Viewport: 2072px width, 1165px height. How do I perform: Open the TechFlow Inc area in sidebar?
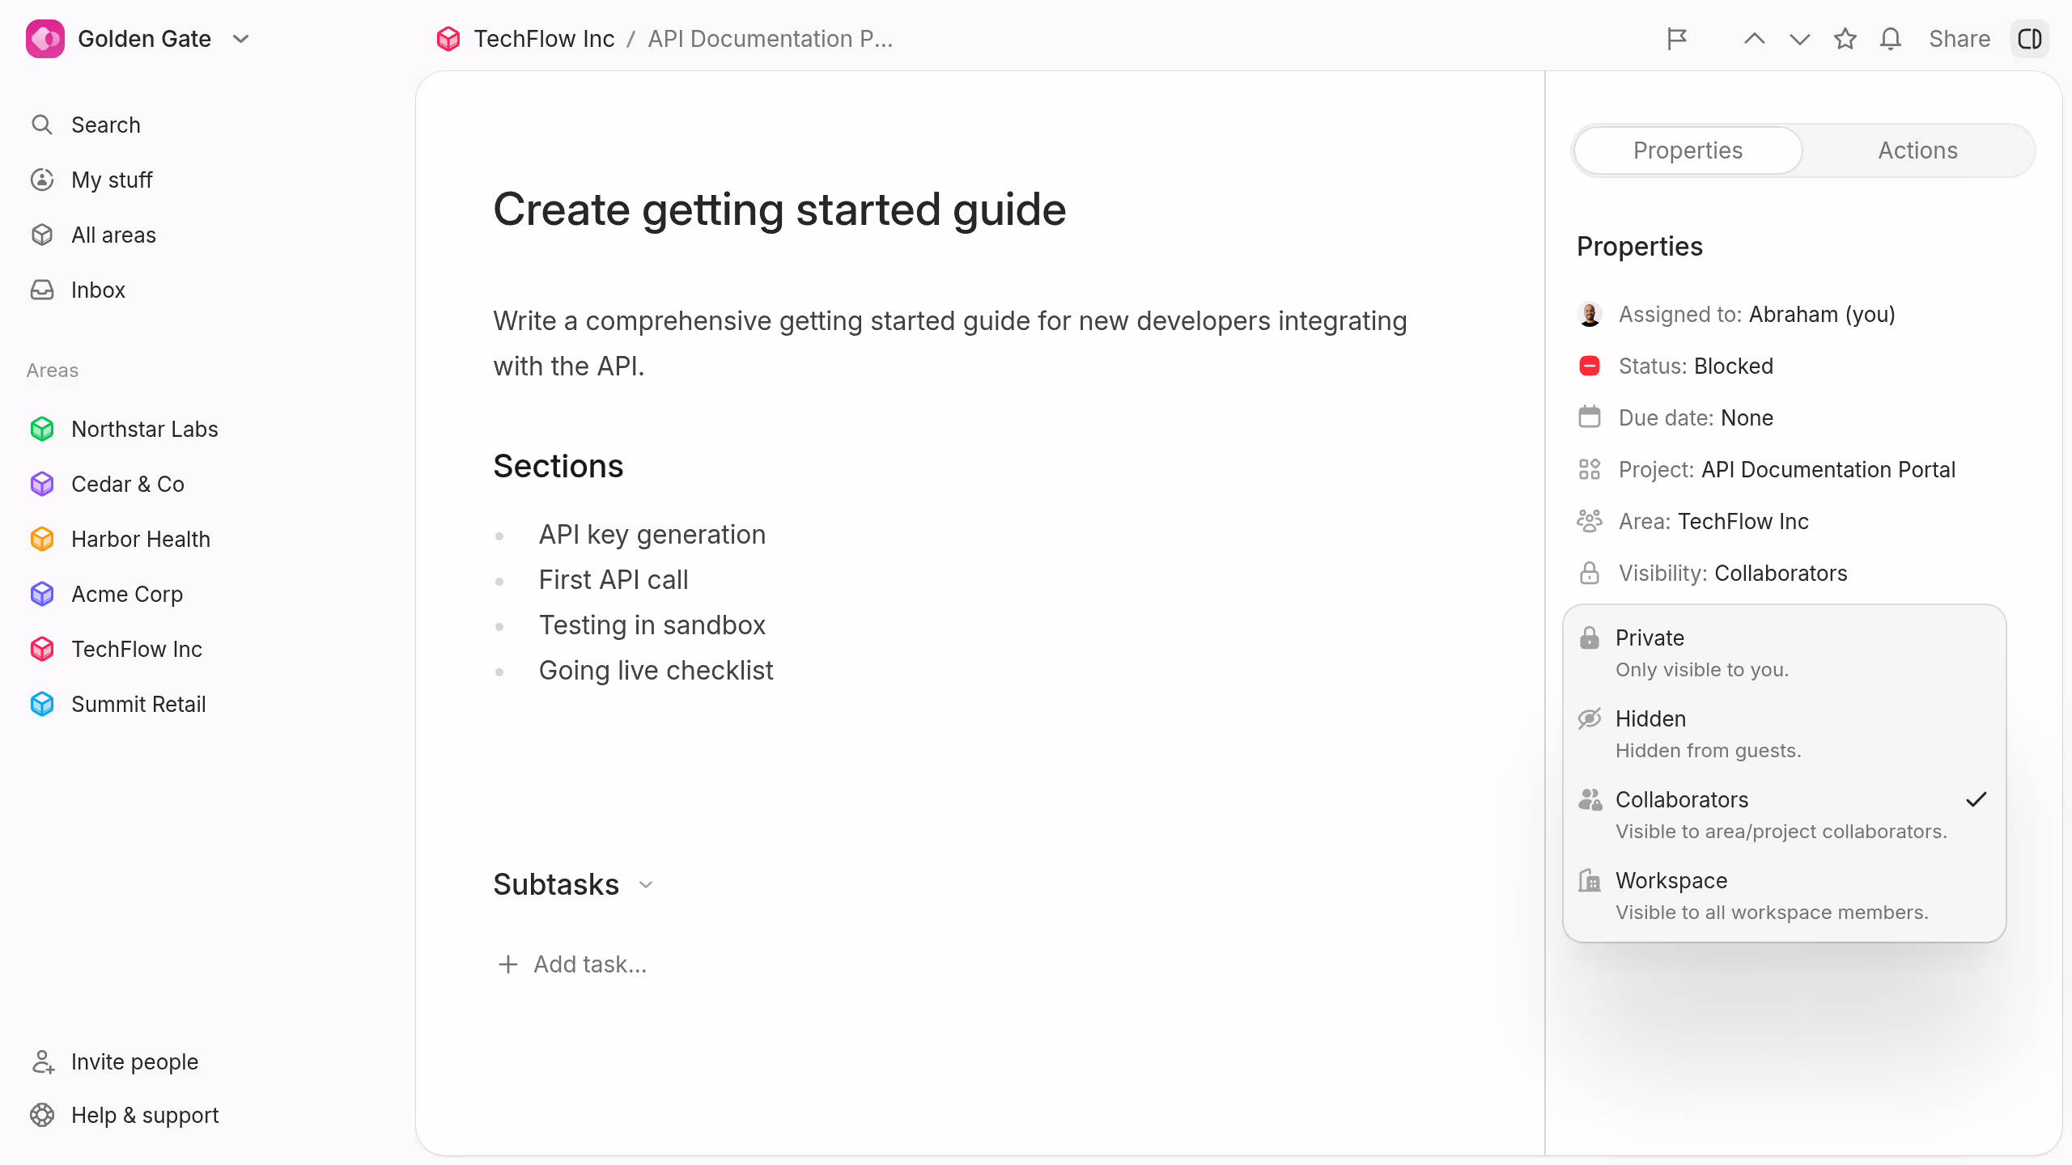coord(117,649)
